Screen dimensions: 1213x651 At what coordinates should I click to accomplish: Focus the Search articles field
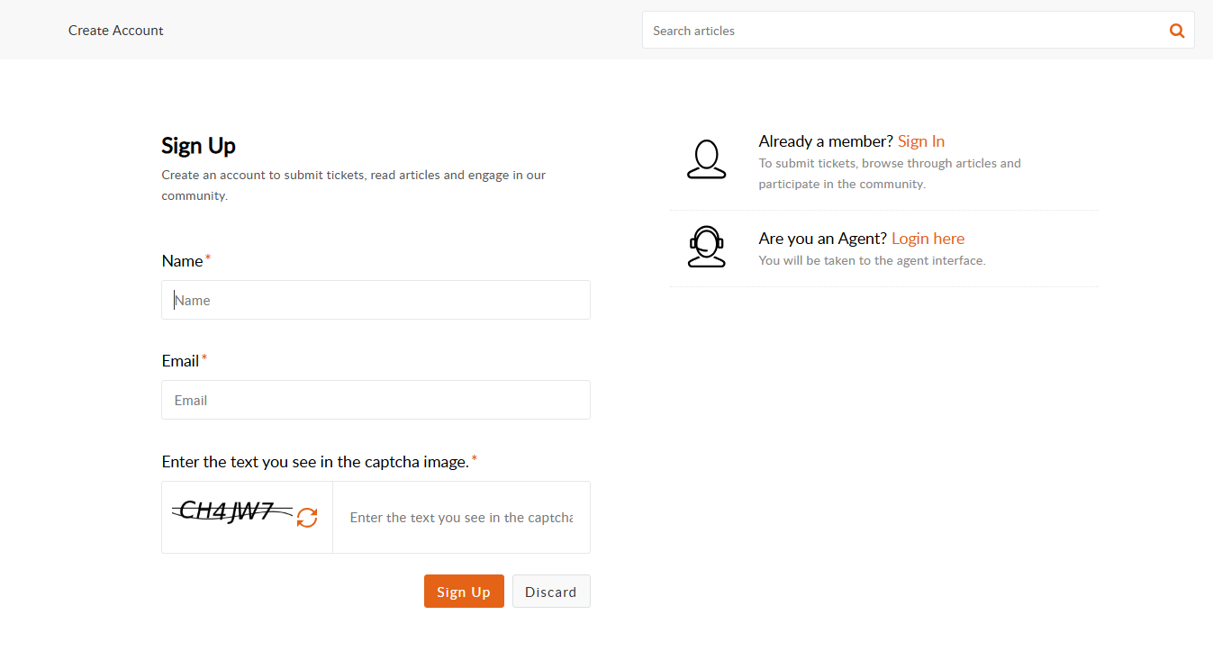tap(901, 31)
